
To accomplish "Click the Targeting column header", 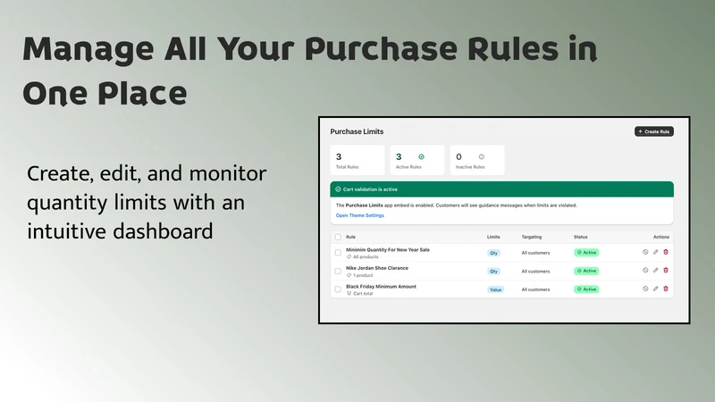I will click(532, 237).
